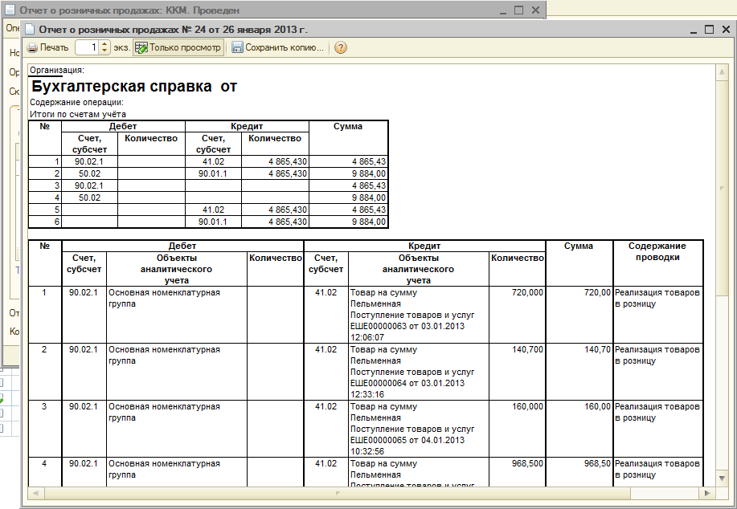737x509 pixels.
Task: Decrease number of copies with down arrow
Action: click(x=104, y=51)
